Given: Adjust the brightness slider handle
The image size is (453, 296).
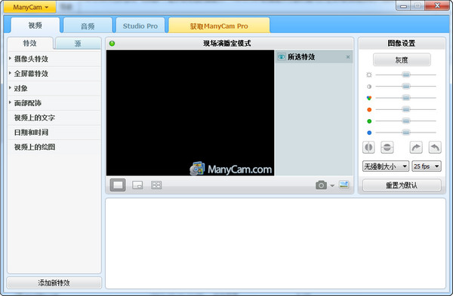Looking at the screenshot, I should tap(406, 75).
